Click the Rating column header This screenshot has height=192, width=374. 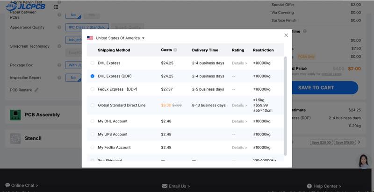click(238, 50)
